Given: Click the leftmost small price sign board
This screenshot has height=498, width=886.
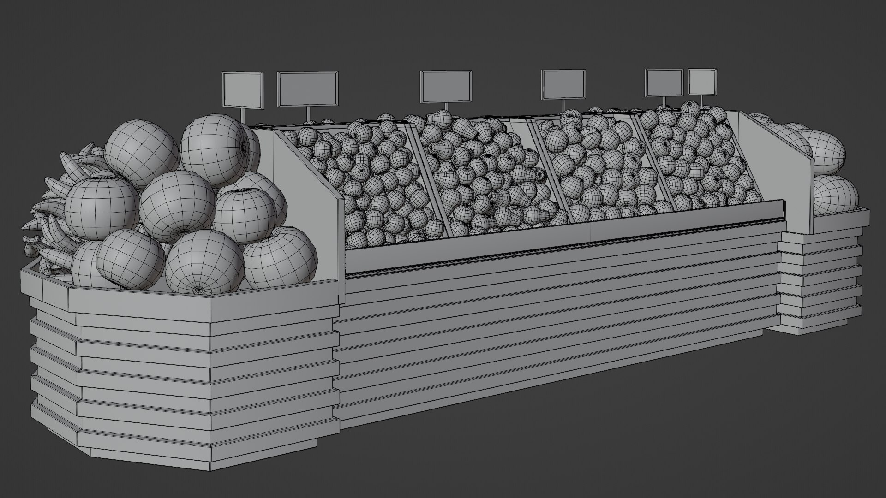Looking at the screenshot, I should click(243, 90).
